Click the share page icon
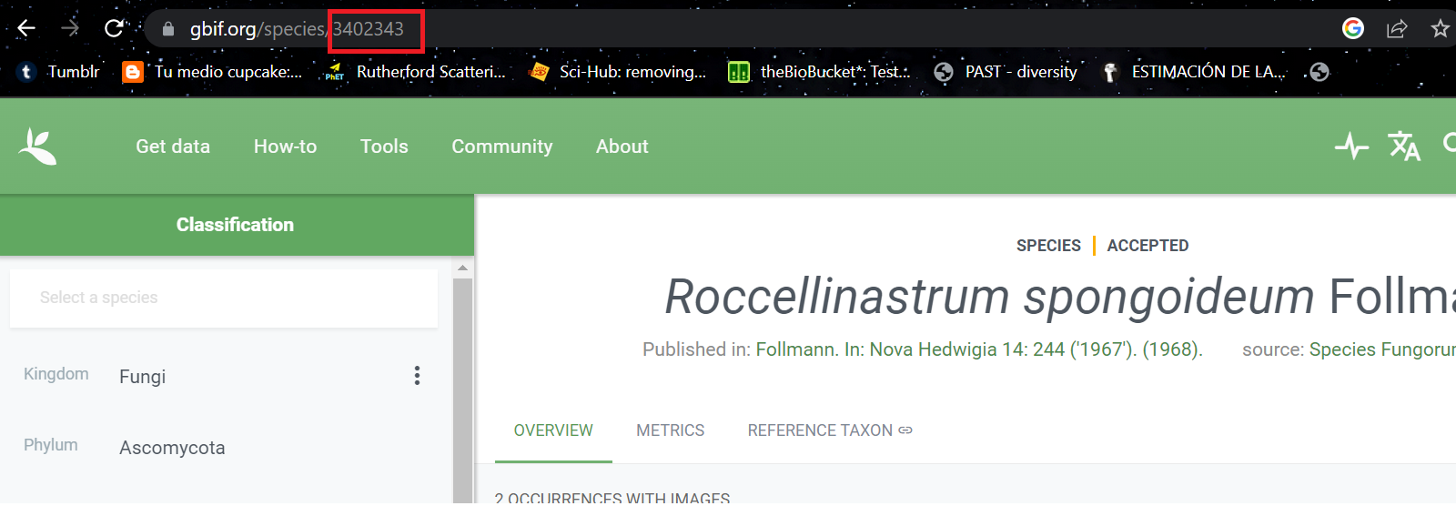1456x506 pixels. [x=1397, y=28]
